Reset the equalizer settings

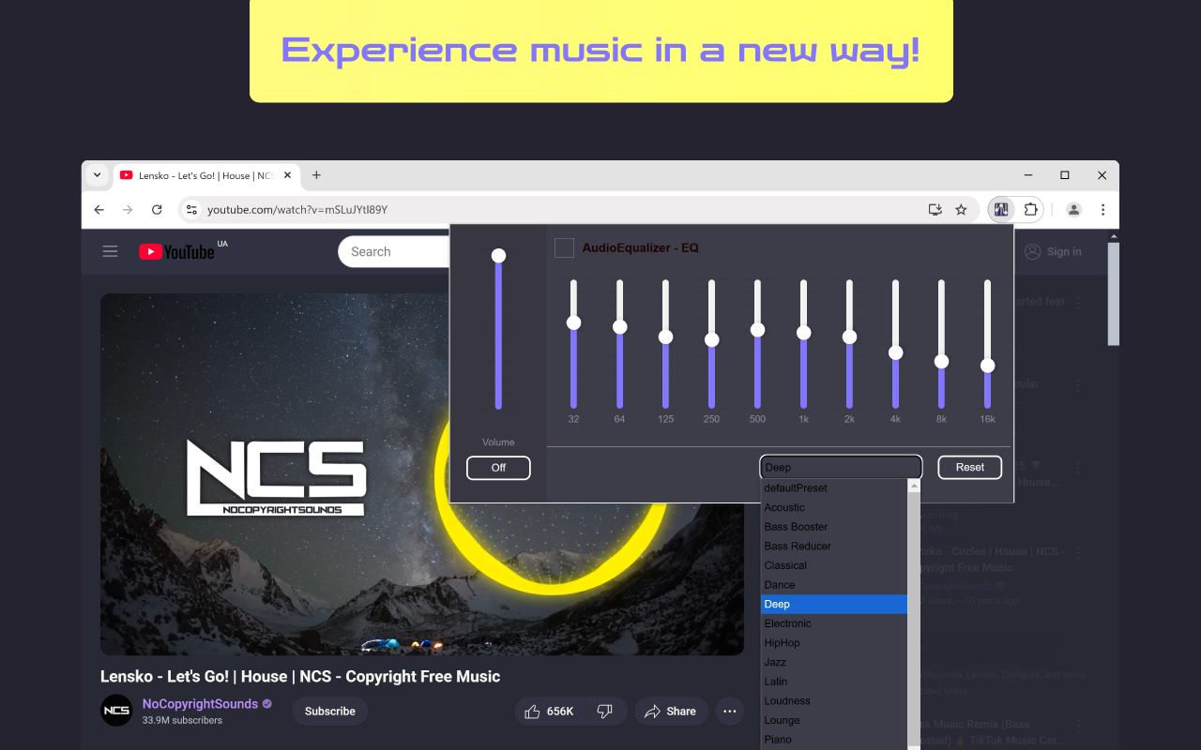(x=970, y=467)
